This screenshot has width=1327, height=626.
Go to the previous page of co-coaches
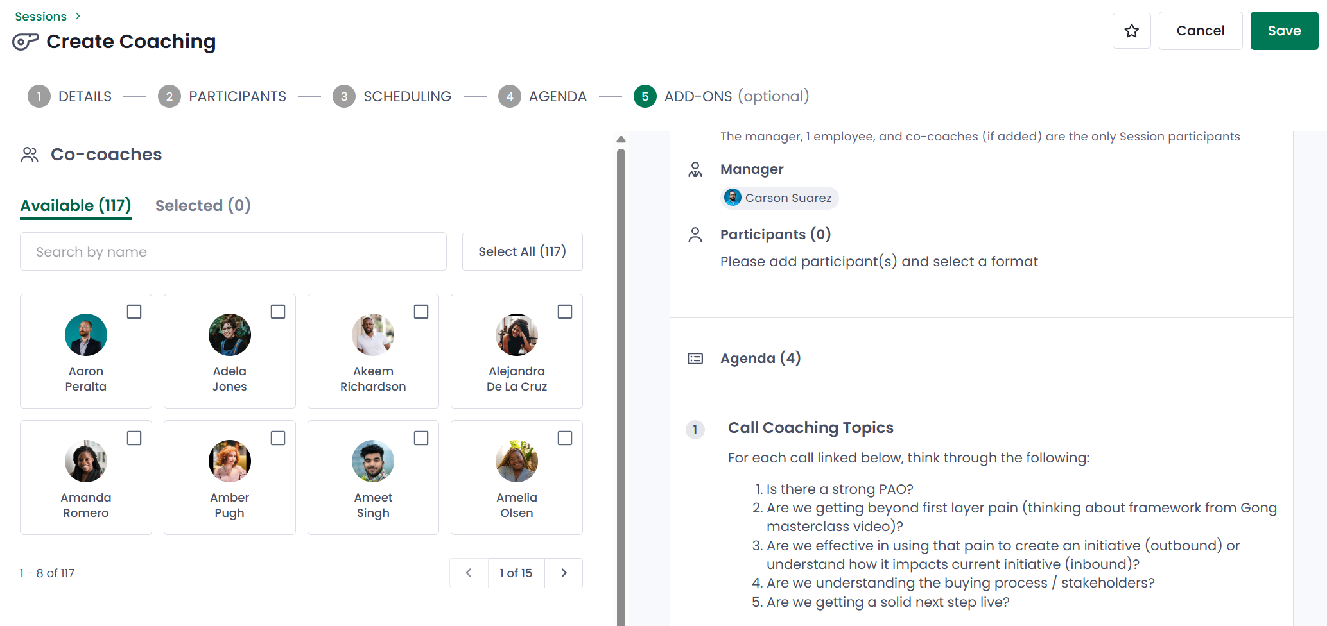tap(469, 573)
